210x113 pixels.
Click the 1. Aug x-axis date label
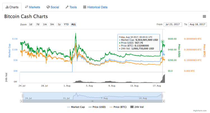tap(67, 86)
